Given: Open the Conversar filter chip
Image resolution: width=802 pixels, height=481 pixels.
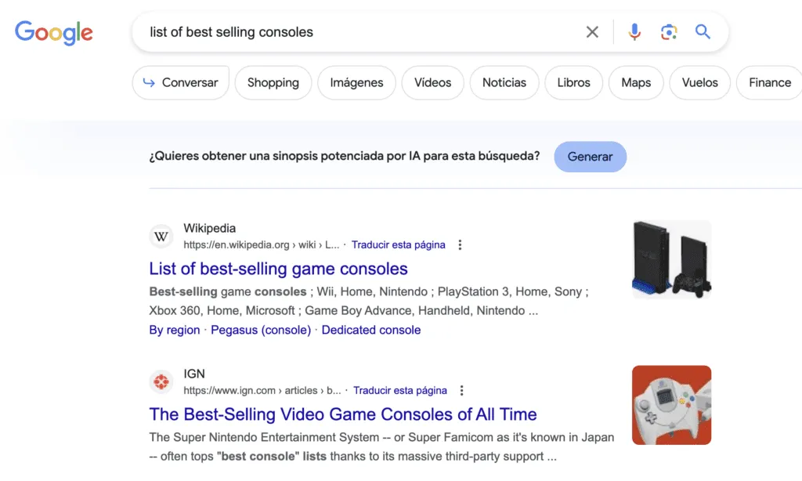Looking at the screenshot, I should [x=181, y=82].
